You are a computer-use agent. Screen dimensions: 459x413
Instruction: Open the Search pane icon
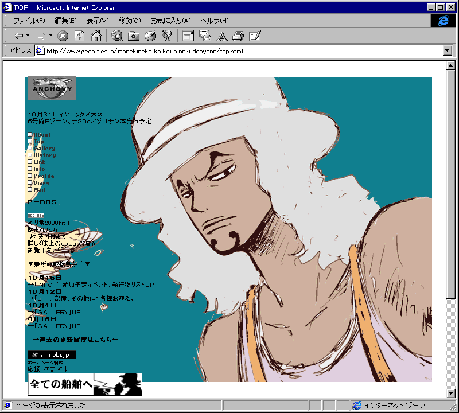117,36
